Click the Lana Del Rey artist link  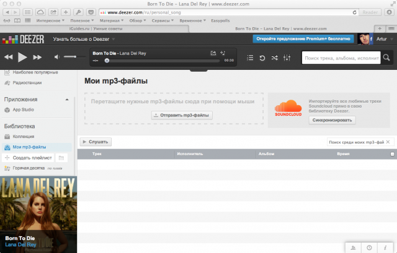[x=20, y=244]
